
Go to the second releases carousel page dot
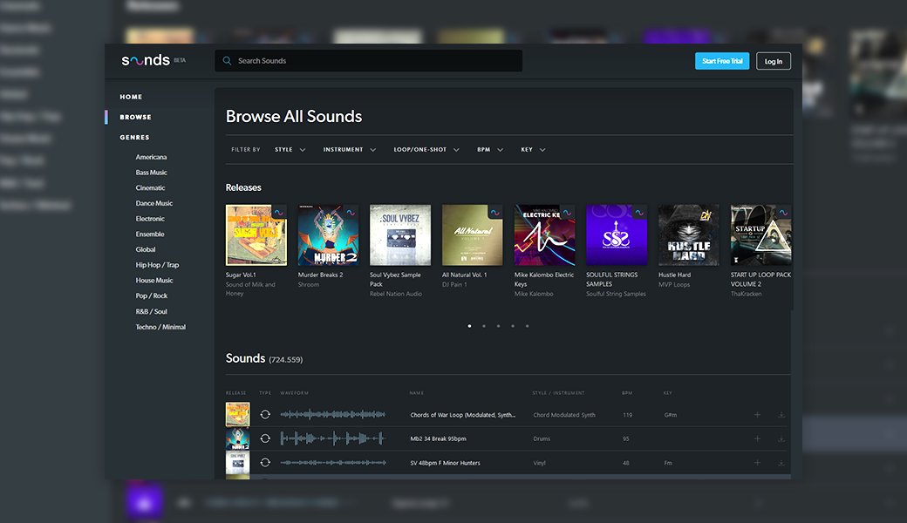484,326
